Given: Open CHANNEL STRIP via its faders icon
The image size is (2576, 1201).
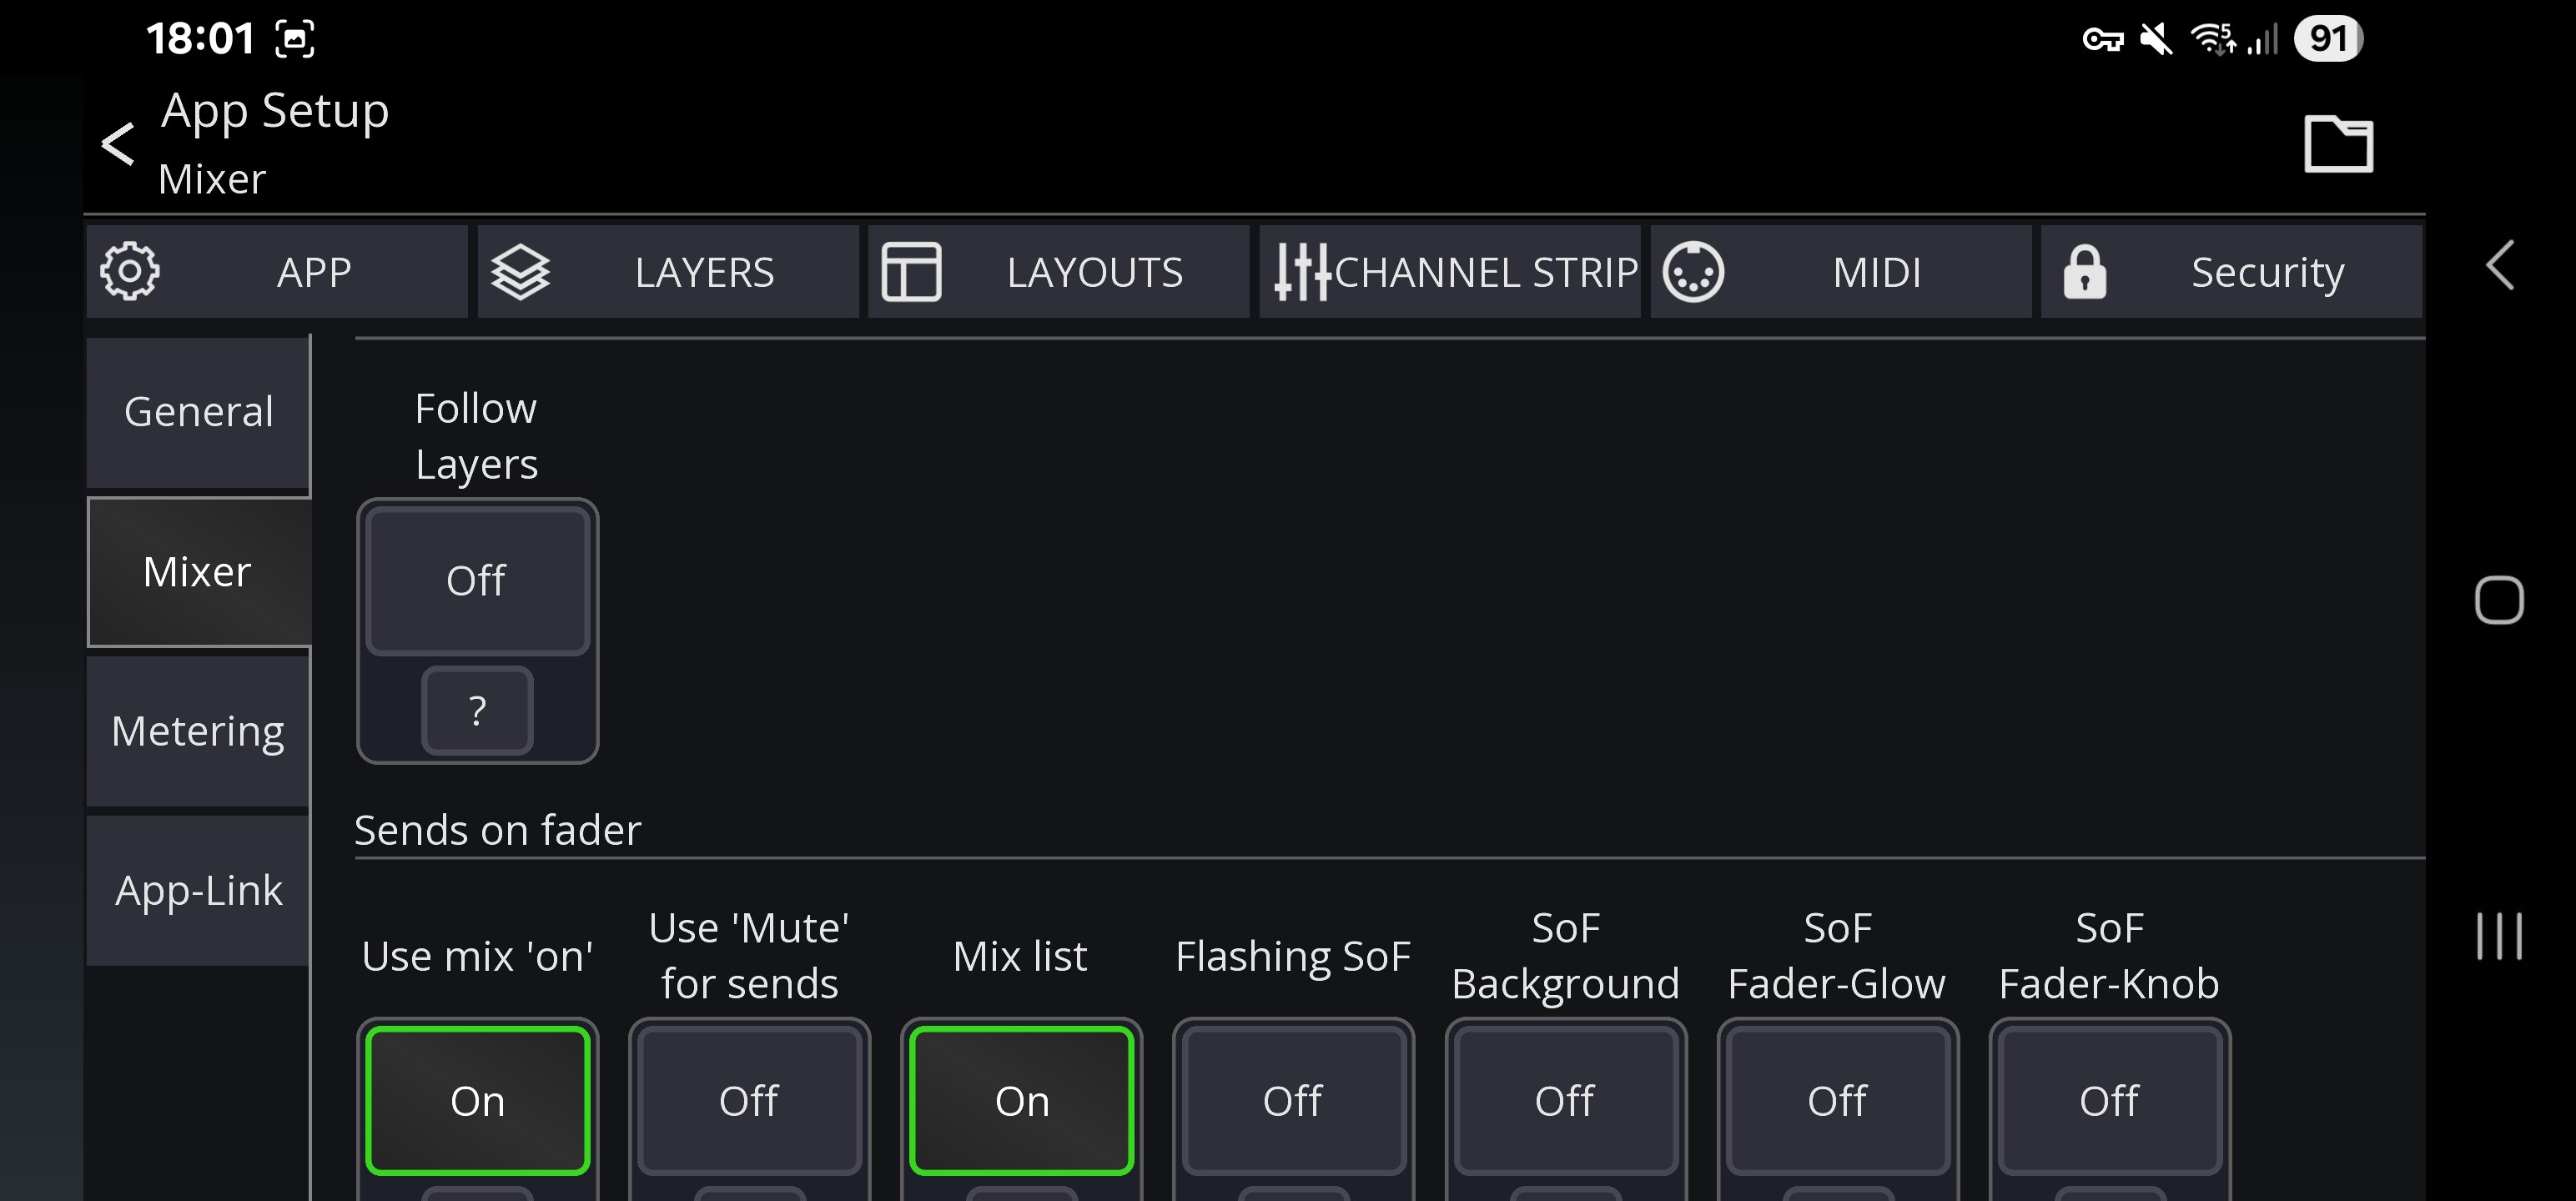Looking at the screenshot, I should pyautogui.click(x=1301, y=271).
